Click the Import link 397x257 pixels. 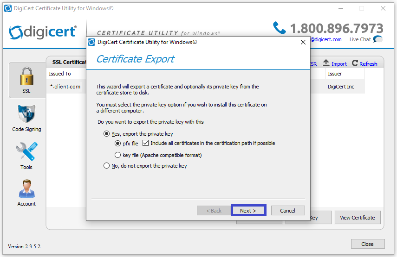tap(339, 64)
